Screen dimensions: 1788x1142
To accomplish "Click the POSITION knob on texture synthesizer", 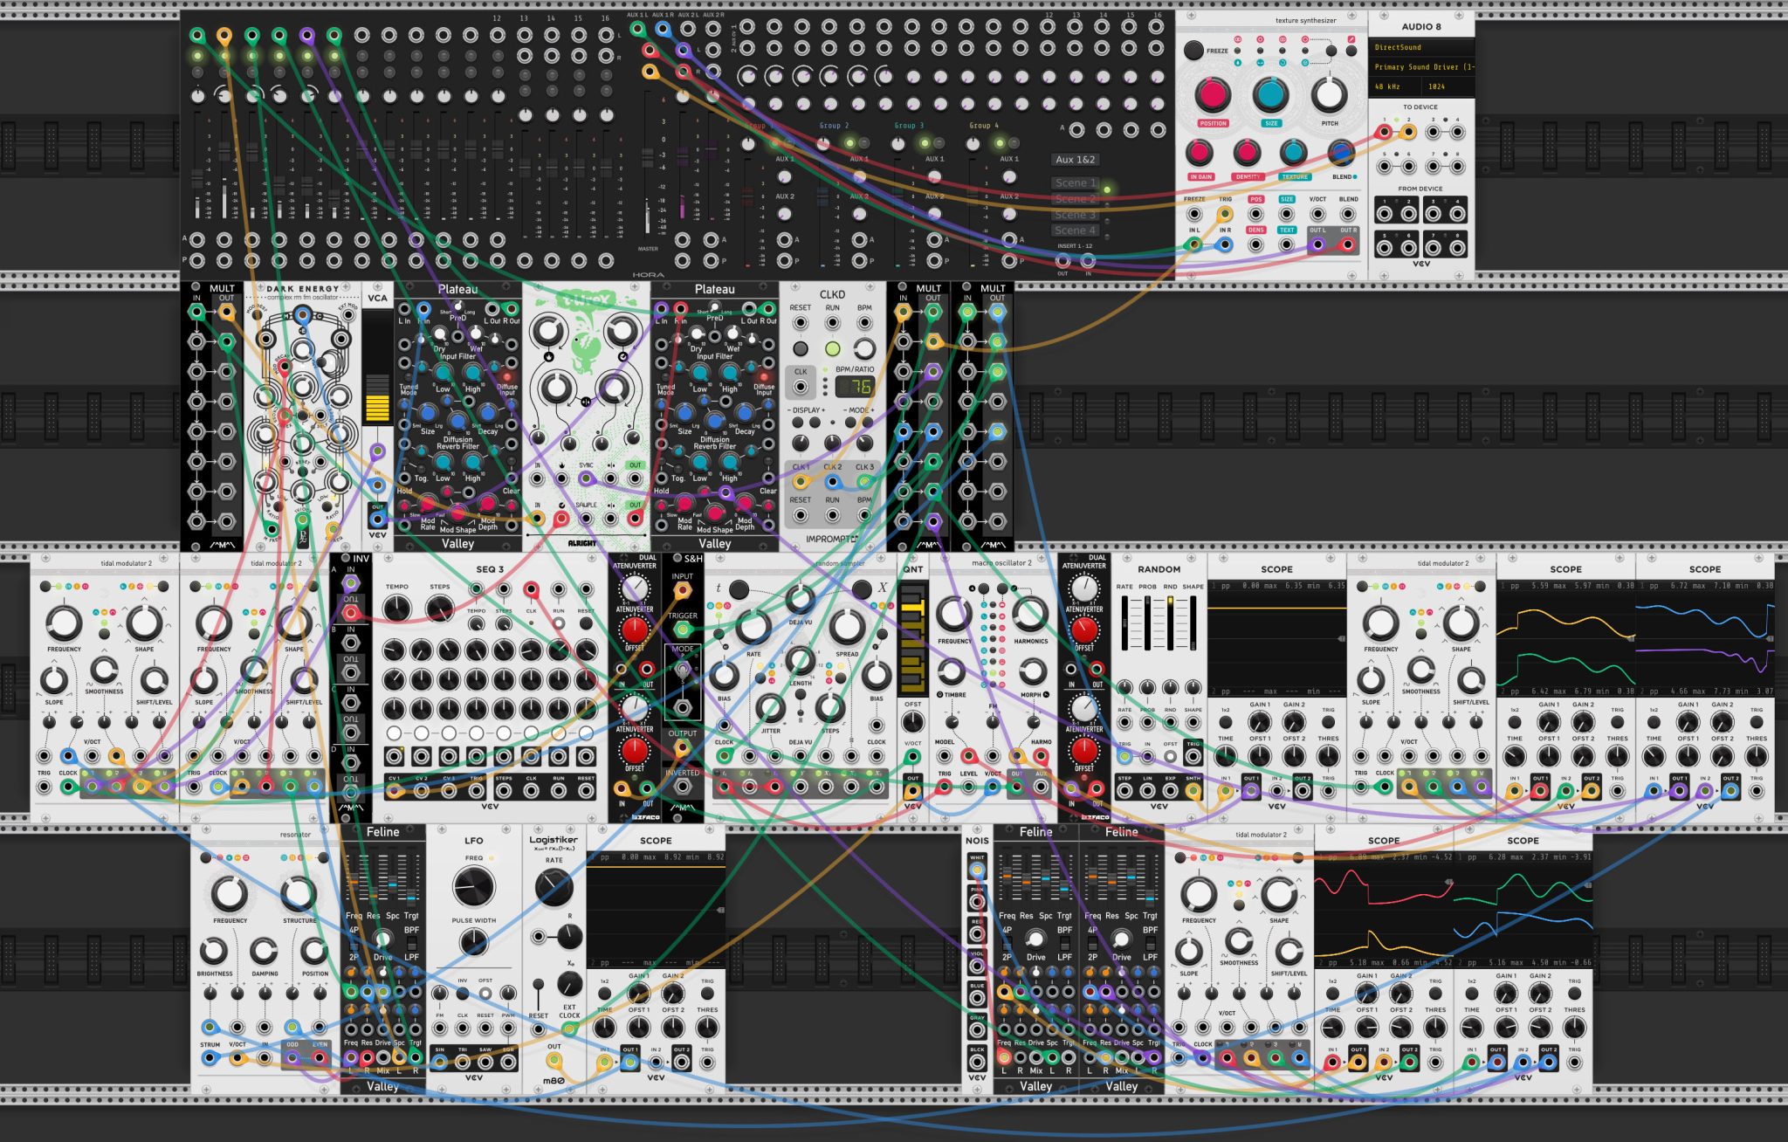I will [1213, 94].
